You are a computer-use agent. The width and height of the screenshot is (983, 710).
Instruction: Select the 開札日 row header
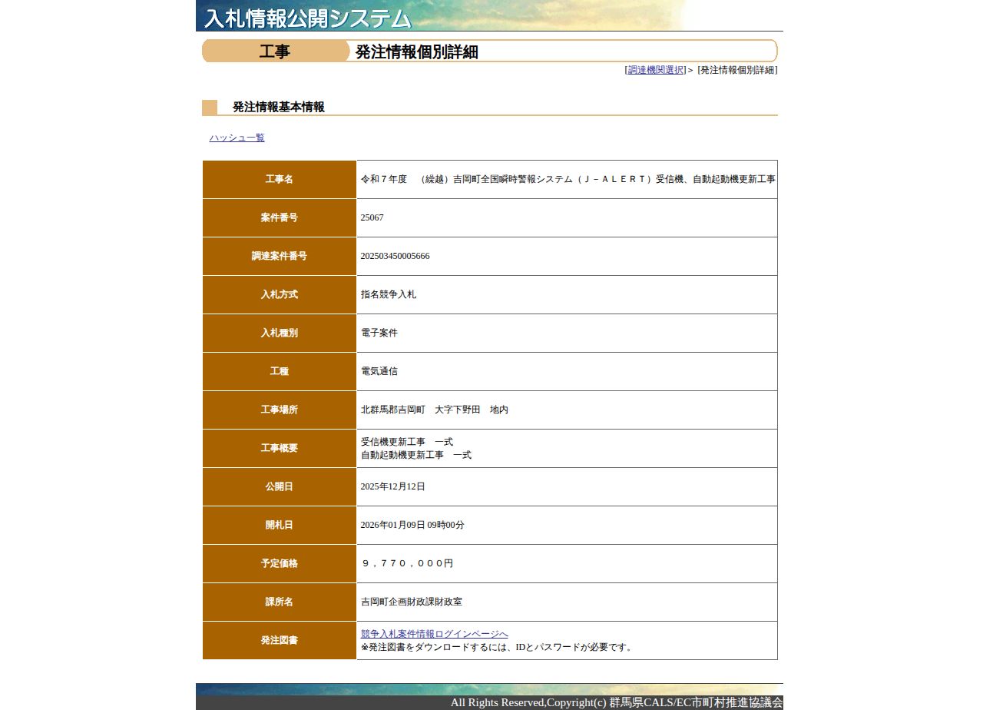pos(280,525)
